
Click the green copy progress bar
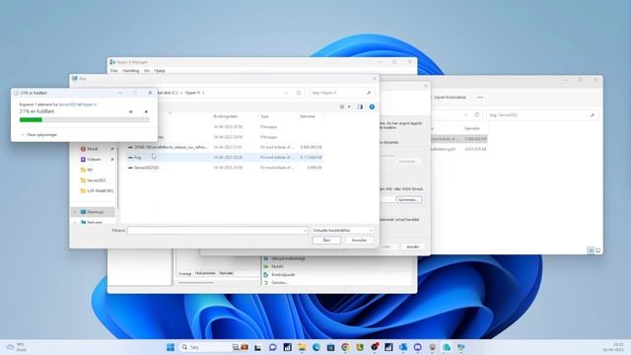click(x=84, y=119)
